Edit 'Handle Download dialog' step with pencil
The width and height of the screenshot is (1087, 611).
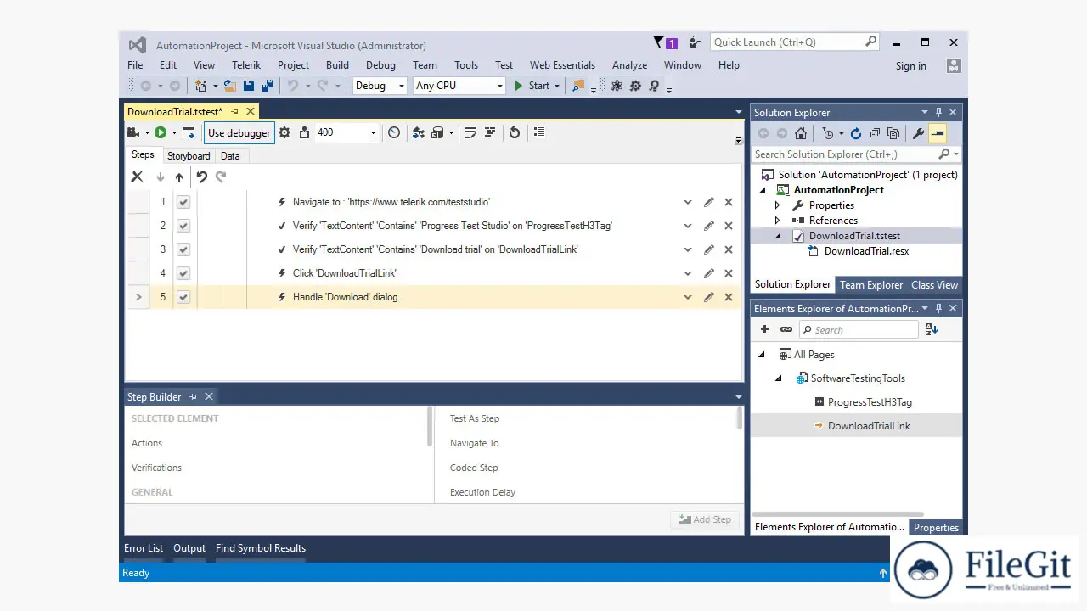[709, 297]
